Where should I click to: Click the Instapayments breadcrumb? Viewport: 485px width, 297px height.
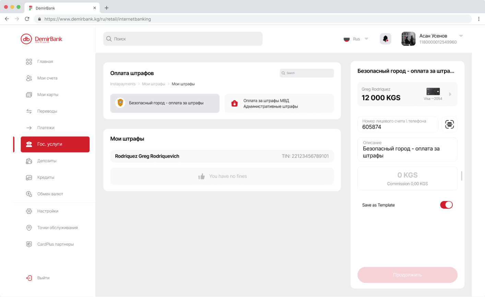click(x=123, y=84)
